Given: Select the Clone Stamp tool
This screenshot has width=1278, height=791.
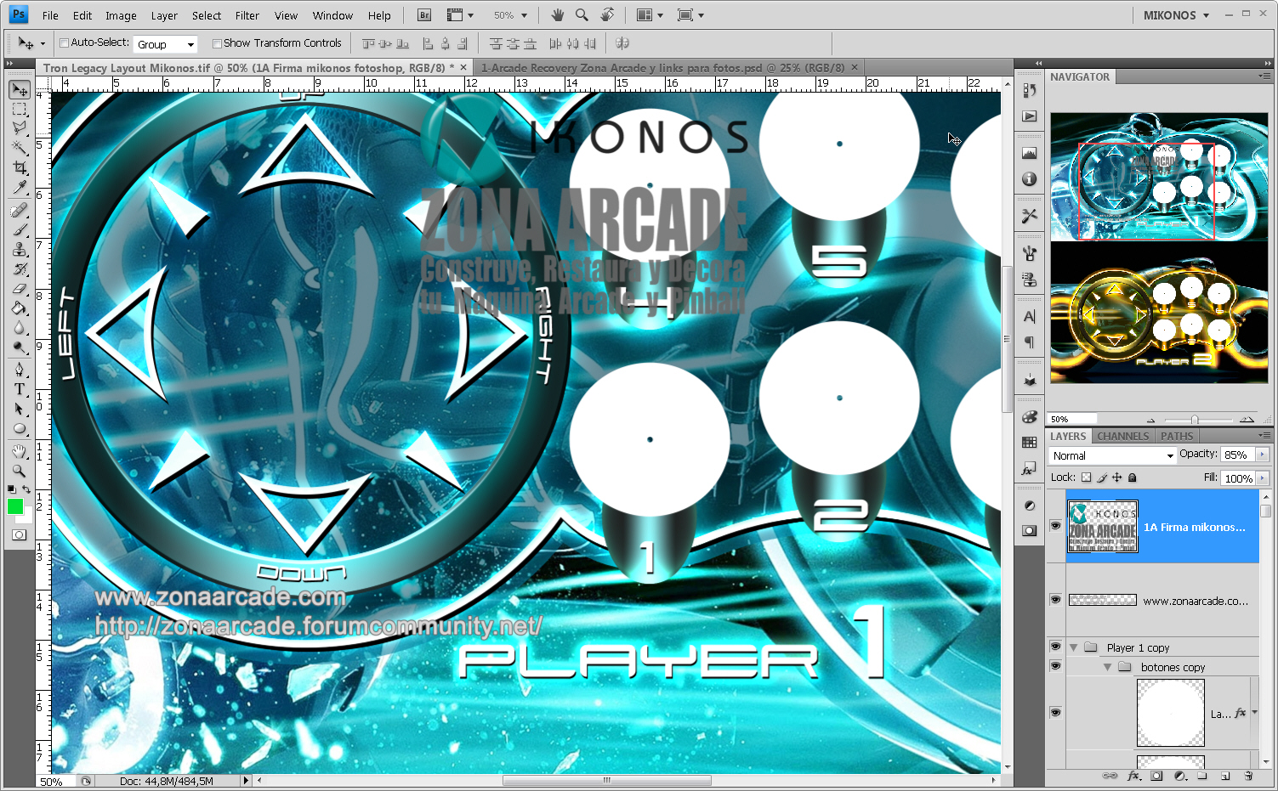Looking at the screenshot, I should coord(19,249).
